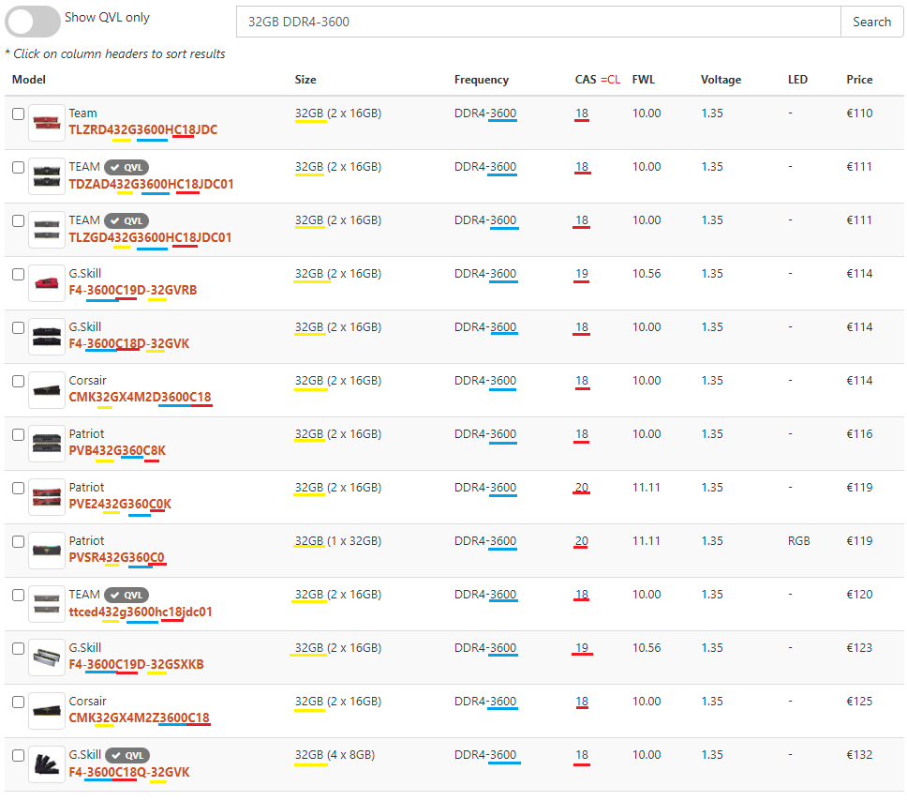Sort results by Size column header

coord(305,80)
